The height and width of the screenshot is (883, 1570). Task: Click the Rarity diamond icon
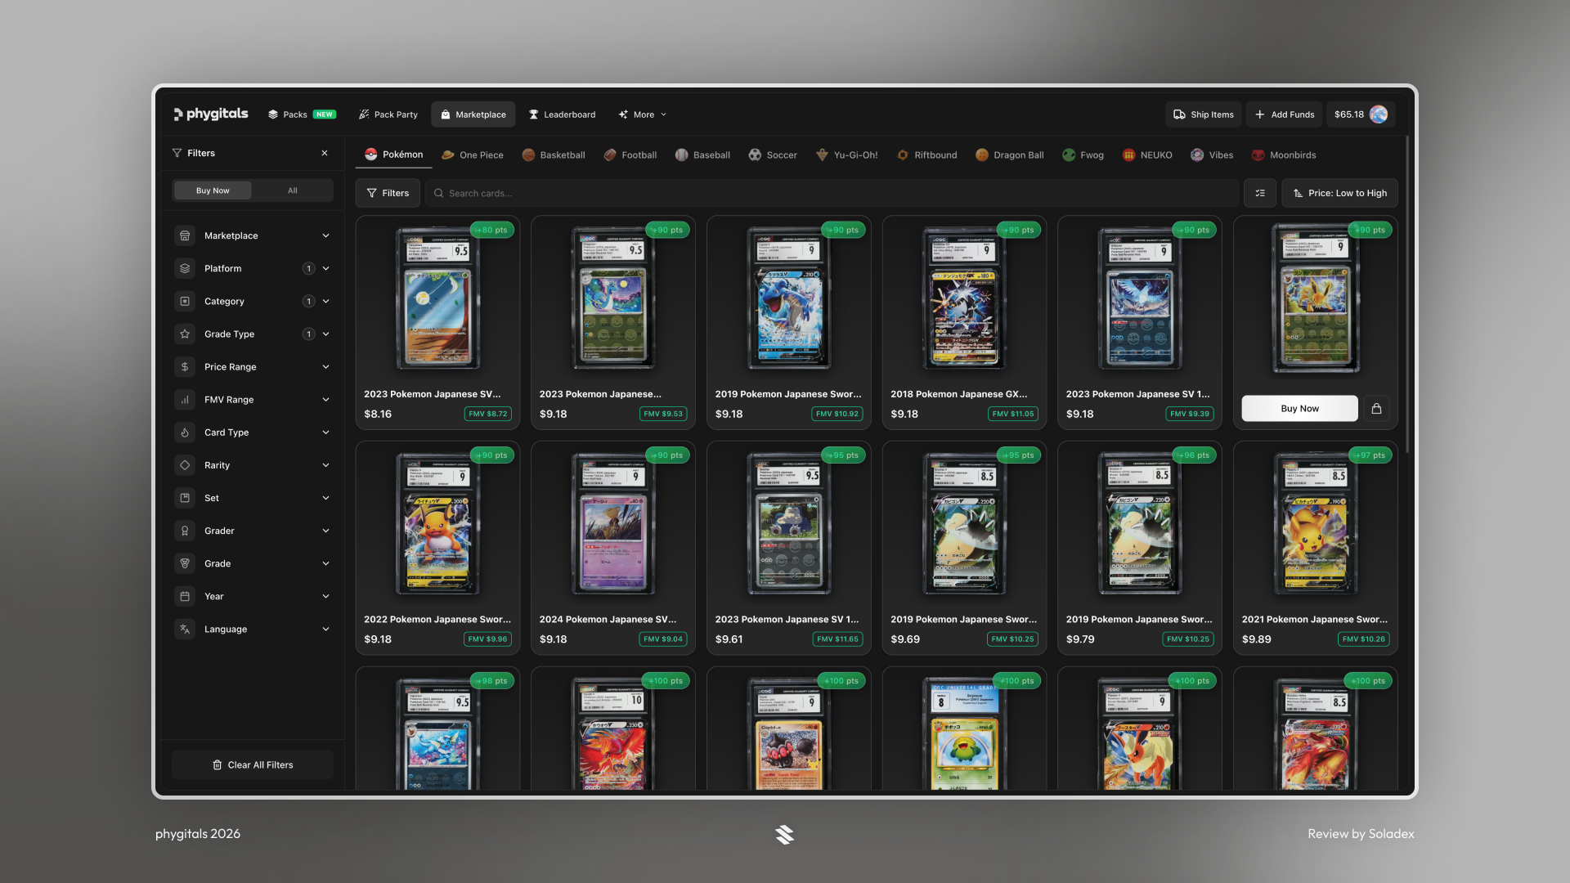pyautogui.click(x=185, y=465)
